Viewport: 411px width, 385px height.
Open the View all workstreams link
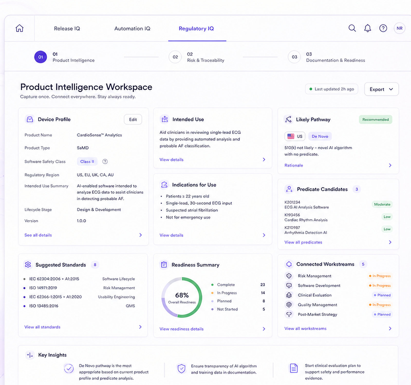305,328
